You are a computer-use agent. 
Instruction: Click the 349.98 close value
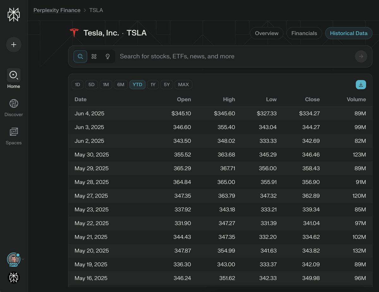tap(311, 278)
